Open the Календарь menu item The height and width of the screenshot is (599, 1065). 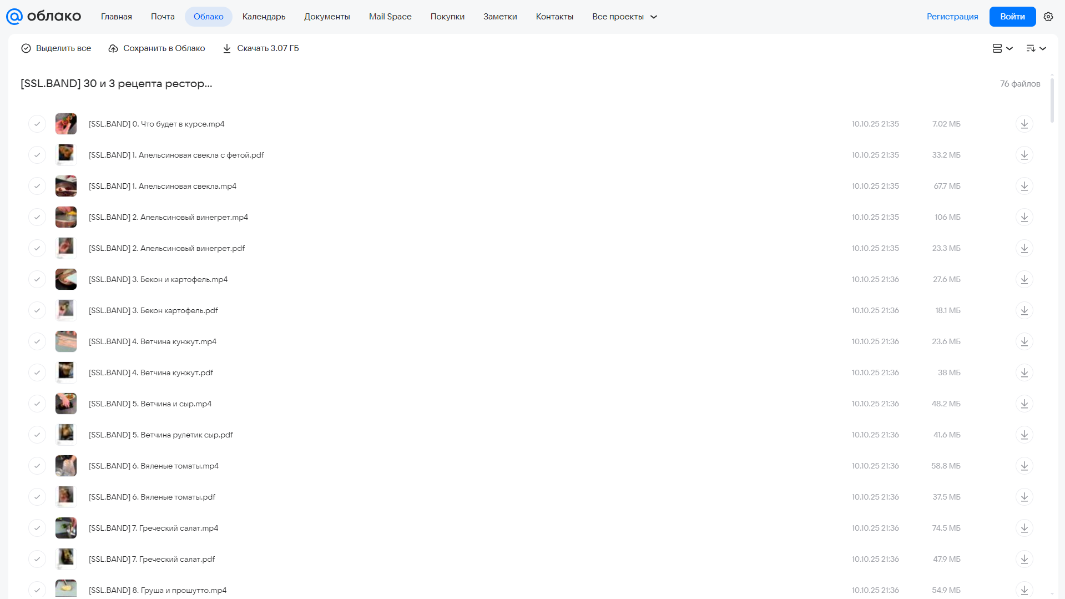264,17
